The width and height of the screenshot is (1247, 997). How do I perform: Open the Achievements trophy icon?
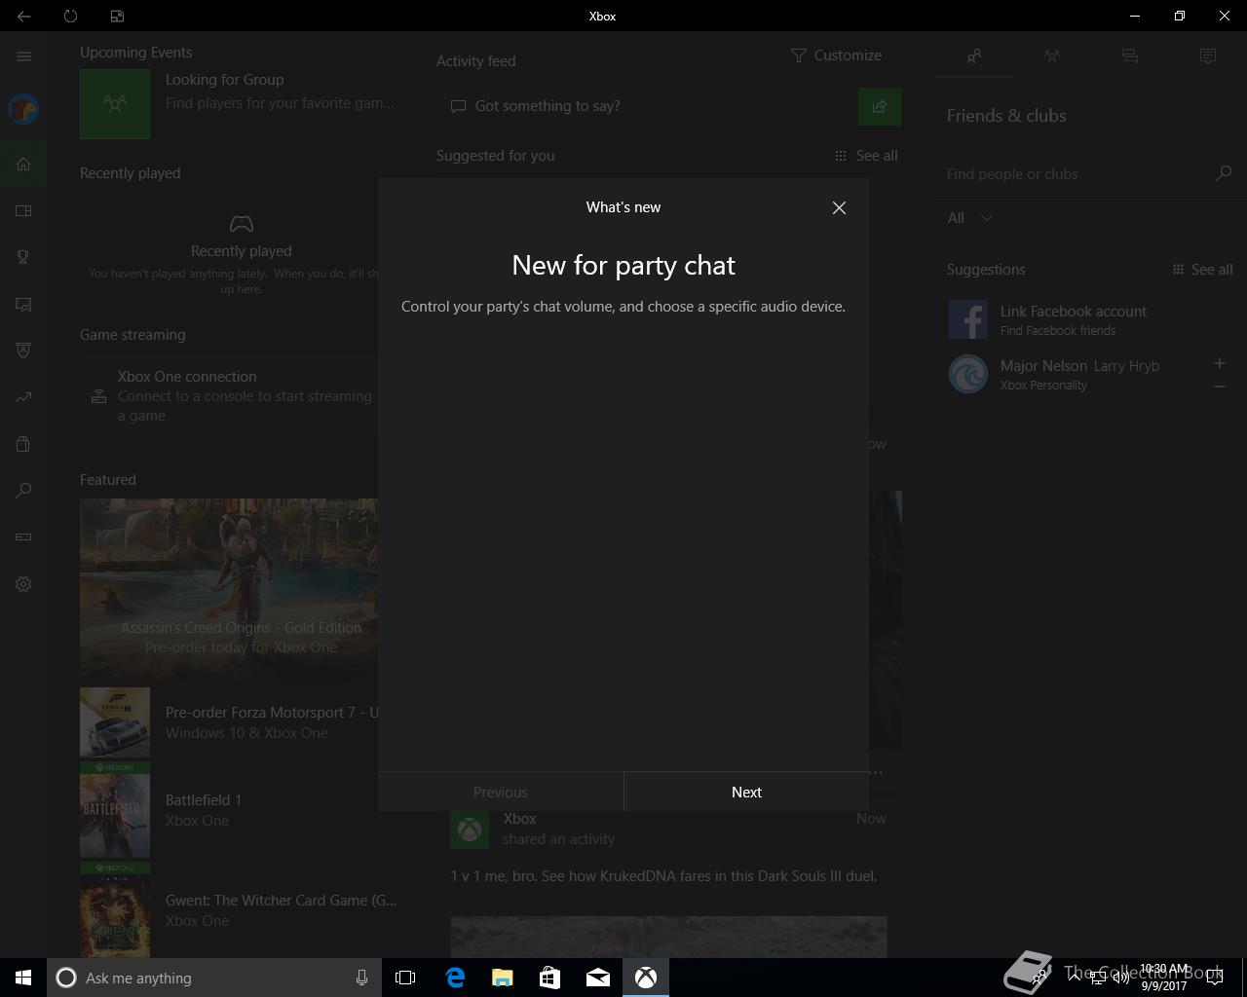[x=23, y=257]
